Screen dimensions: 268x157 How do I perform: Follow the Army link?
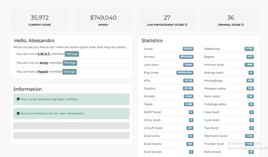click(44, 63)
